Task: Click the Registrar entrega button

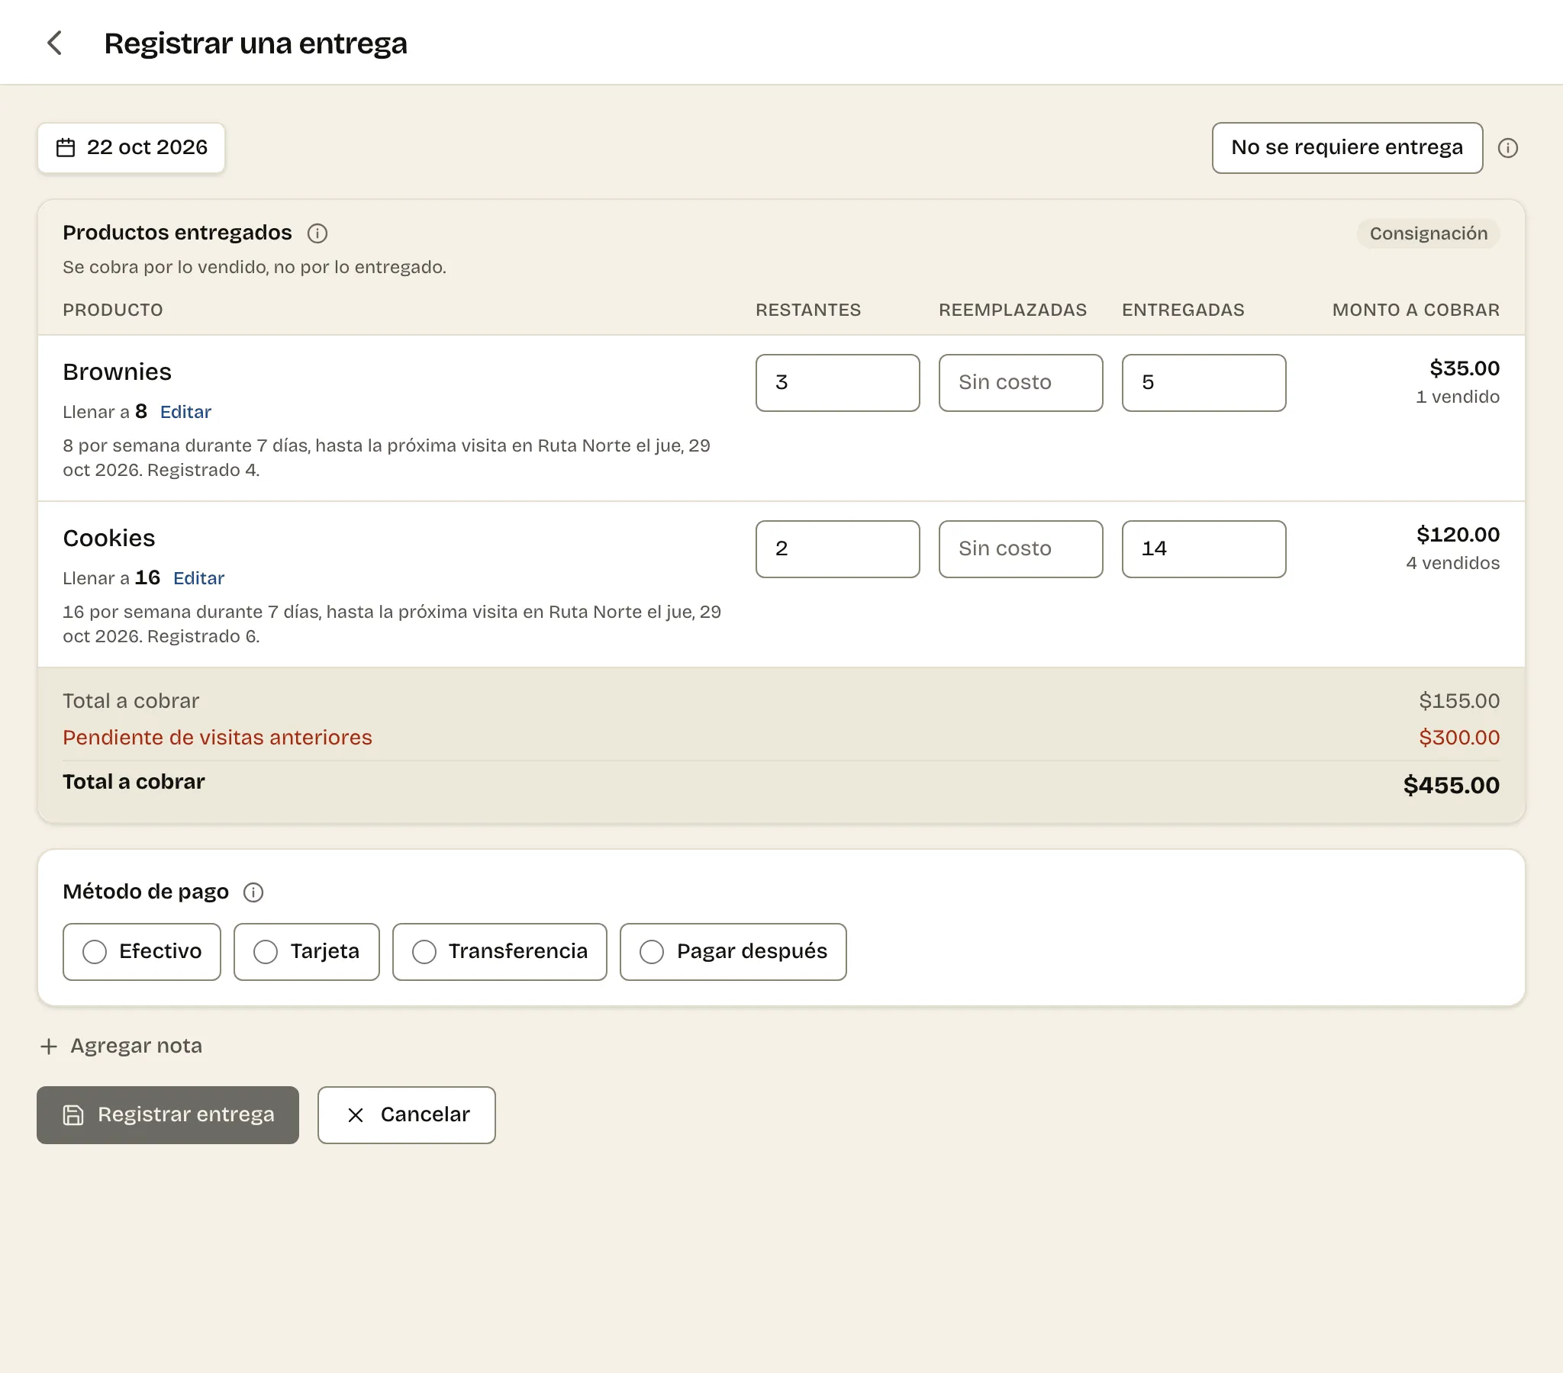Action: coord(167,1114)
